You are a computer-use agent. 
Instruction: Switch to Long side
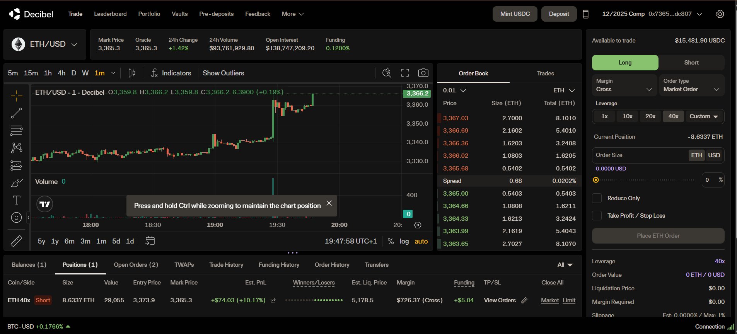point(625,63)
